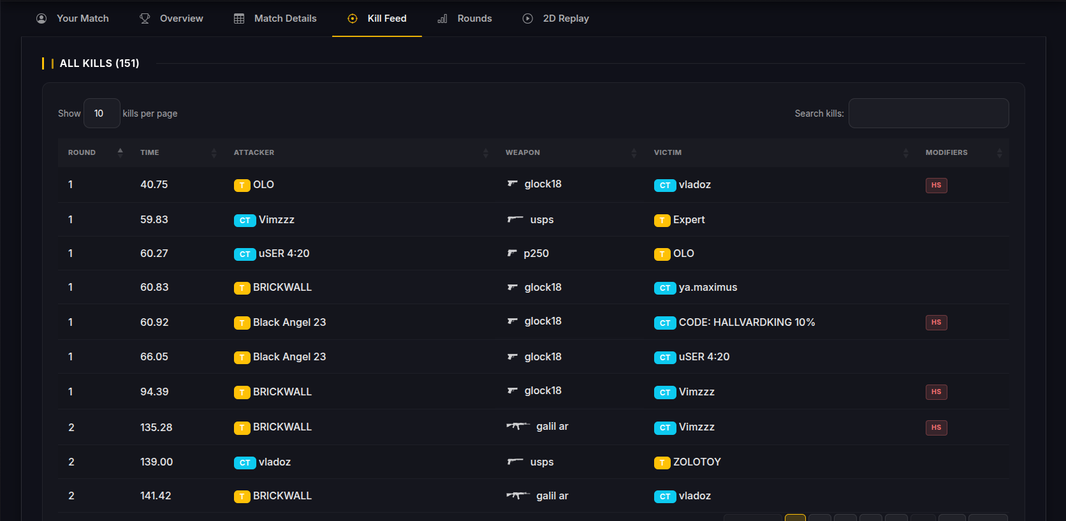Click CT badge beside attacker Vimzzz

(x=245, y=220)
